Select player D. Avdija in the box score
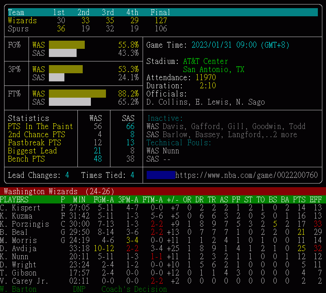This screenshot has width=326, height=293. (x=18, y=248)
